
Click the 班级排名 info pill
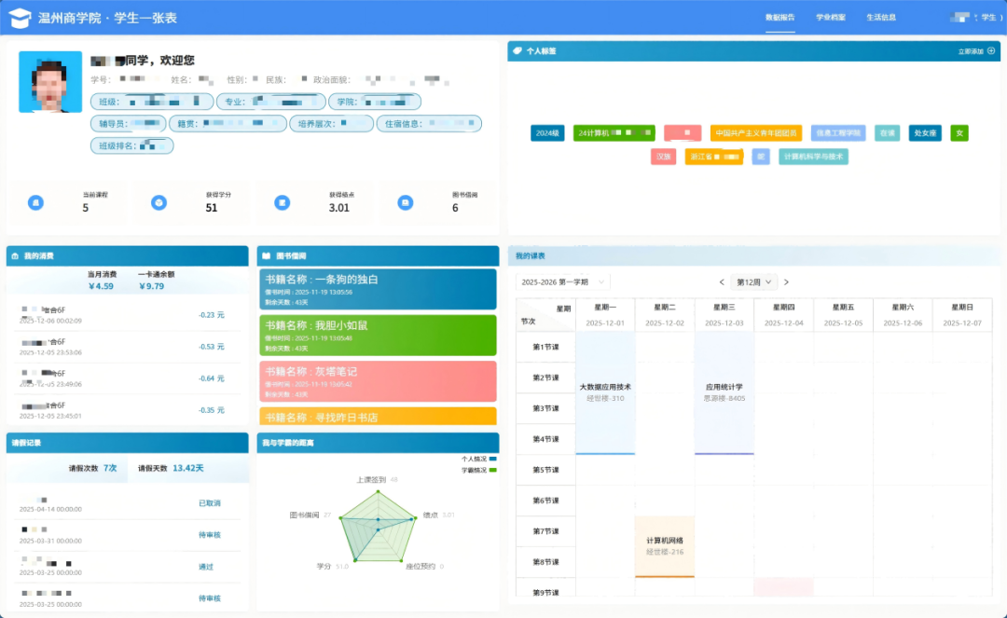coord(131,145)
